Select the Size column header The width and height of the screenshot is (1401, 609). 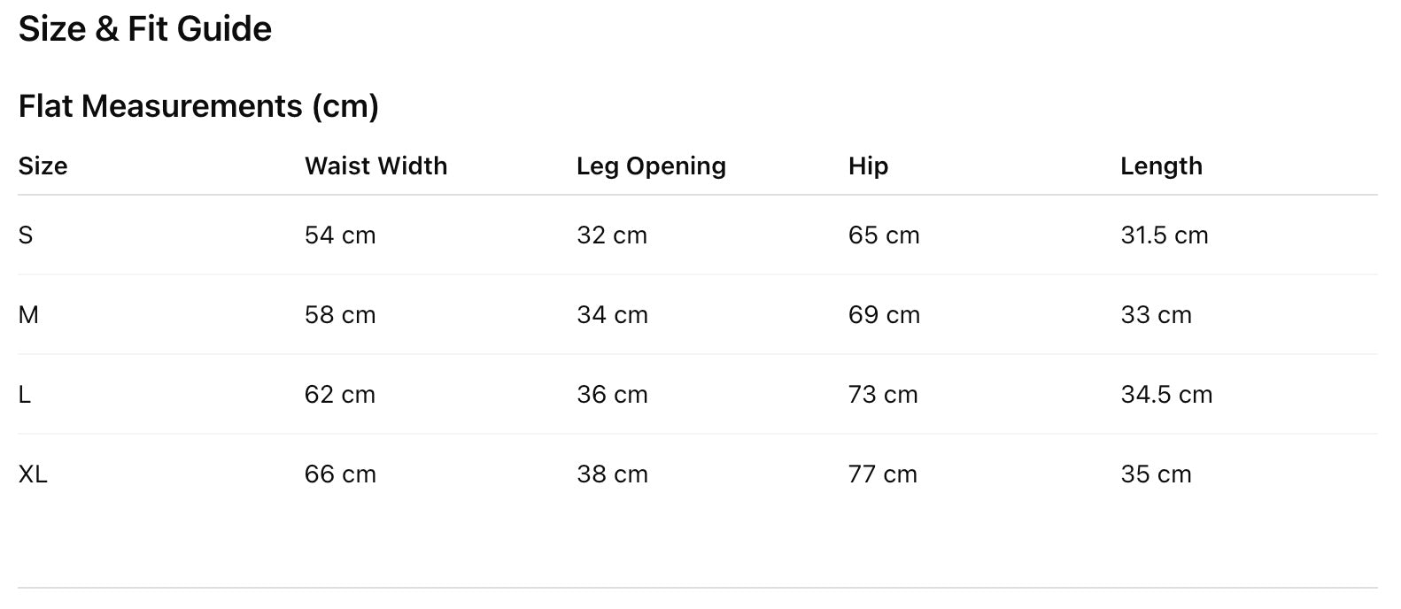pyautogui.click(x=43, y=166)
